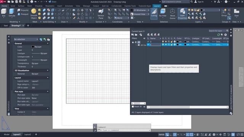Click the Group tool icon
244x137 pixels.
(x=224, y=11)
